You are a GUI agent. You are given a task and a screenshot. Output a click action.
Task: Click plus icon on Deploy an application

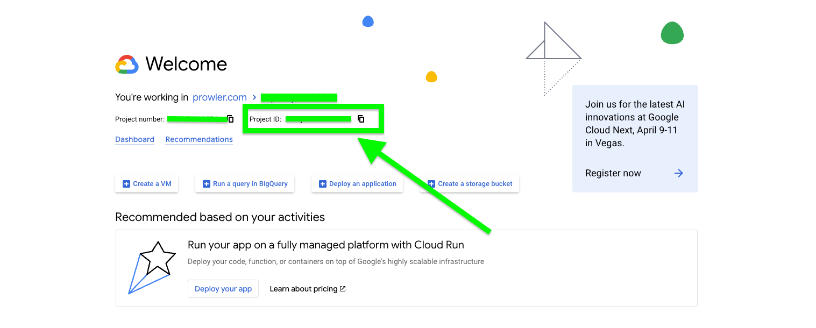tap(323, 184)
